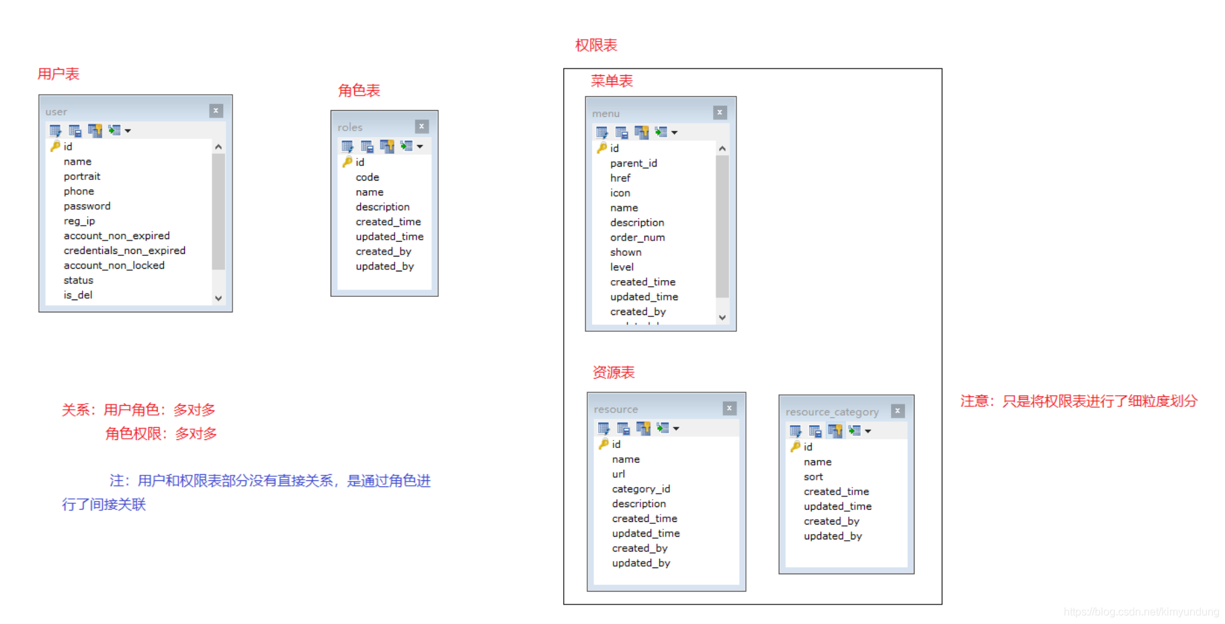Click the calculator table icon in user table
1225x624 pixels.
[75, 130]
